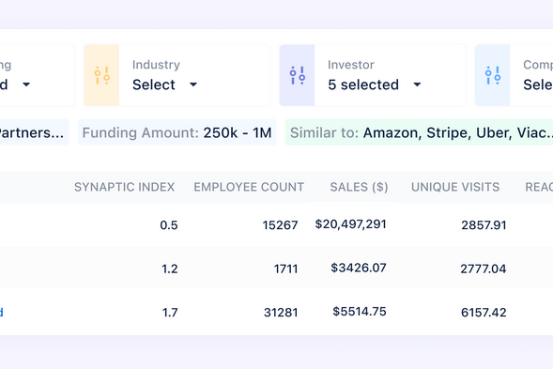Select the $20,497,291 sales cell
The width and height of the screenshot is (553, 369).
coord(350,224)
